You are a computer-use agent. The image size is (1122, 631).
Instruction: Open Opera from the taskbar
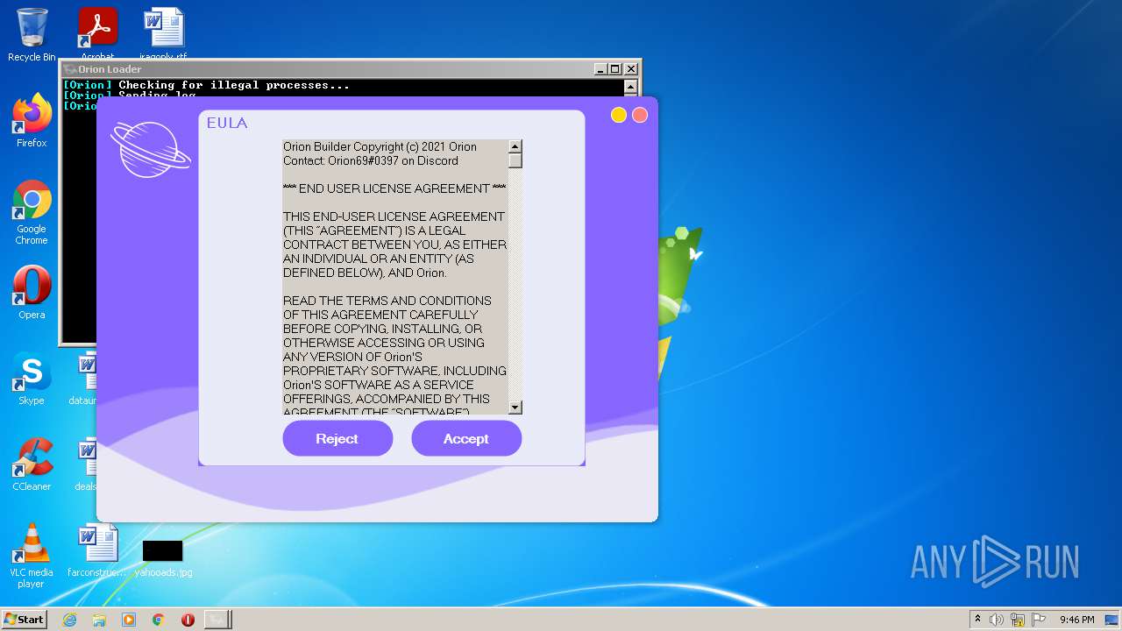[188, 620]
